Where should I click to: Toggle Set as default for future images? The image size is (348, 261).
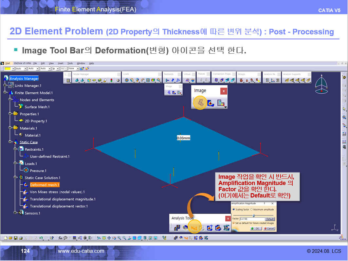233,223
